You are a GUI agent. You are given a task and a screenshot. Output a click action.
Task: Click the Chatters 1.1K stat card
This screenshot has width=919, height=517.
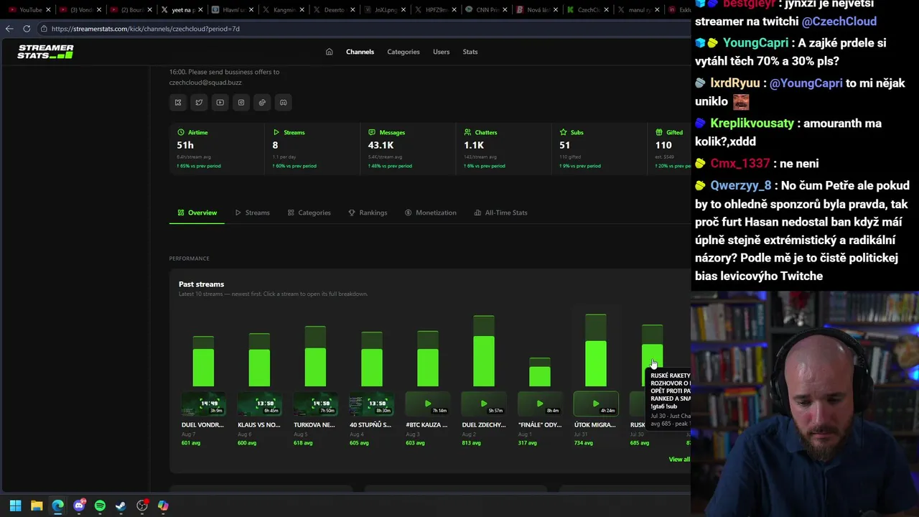[503, 149]
